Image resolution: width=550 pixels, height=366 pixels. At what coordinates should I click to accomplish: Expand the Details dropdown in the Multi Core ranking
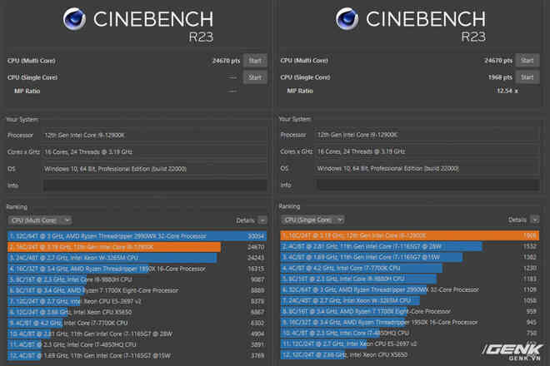coord(262,220)
